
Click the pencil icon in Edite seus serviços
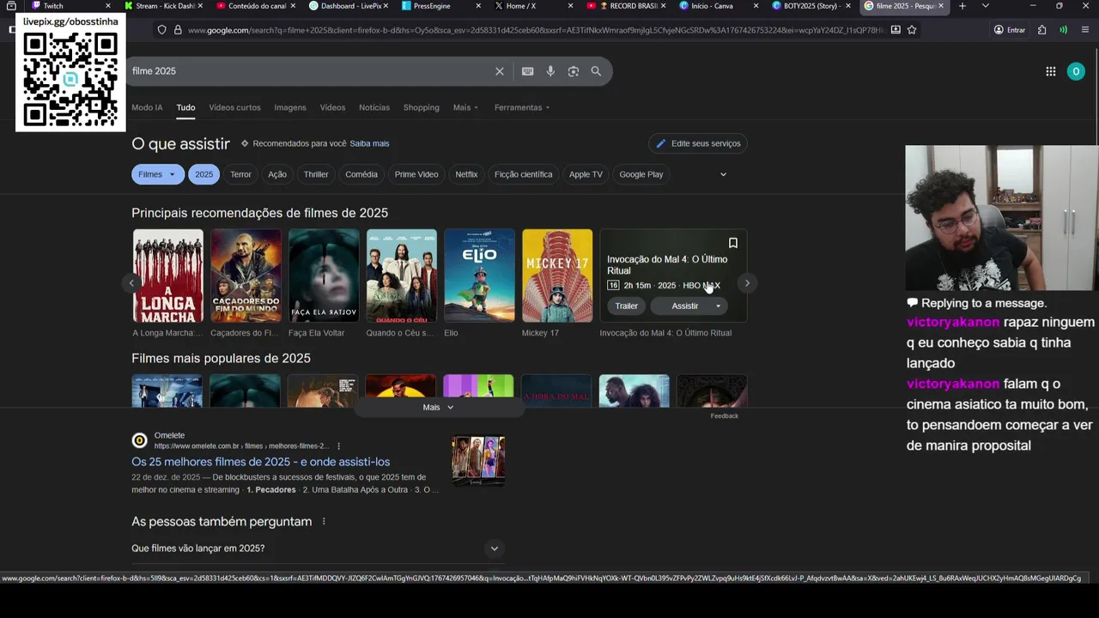[x=661, y=143]
